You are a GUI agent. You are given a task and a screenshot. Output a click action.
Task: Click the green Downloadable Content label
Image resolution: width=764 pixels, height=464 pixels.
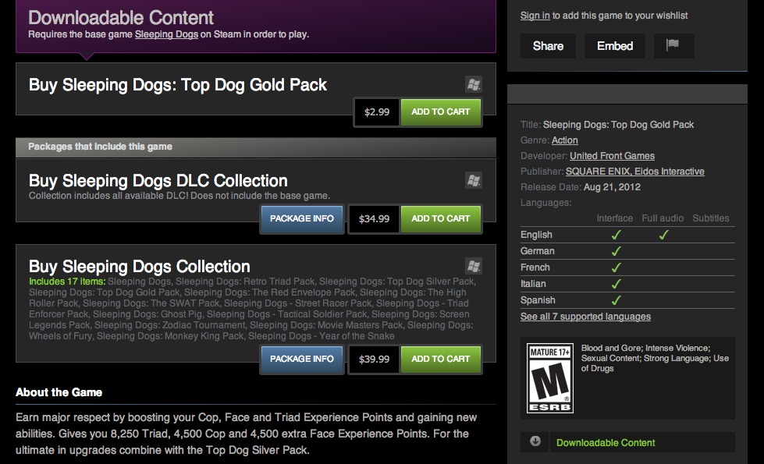[606, 443]
